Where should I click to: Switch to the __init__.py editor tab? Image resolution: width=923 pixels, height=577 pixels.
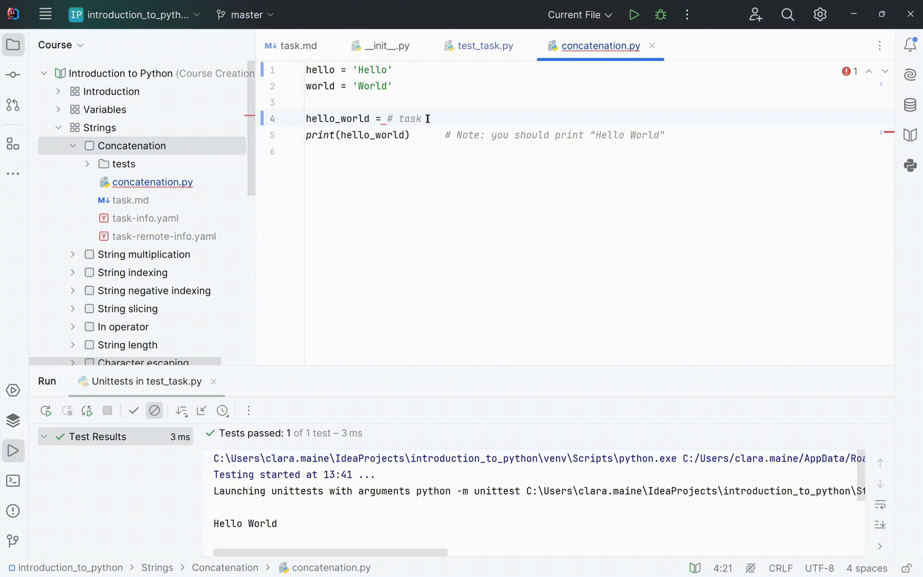pyautogui.click(x=381, y=46)
